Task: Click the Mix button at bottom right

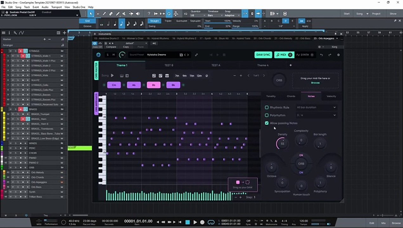Action: coord(383,223)
